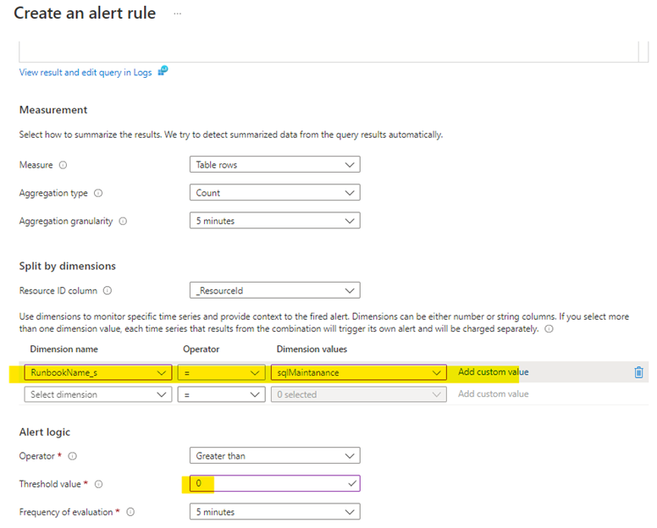Click into the Threshold value field

click(274, 484)
